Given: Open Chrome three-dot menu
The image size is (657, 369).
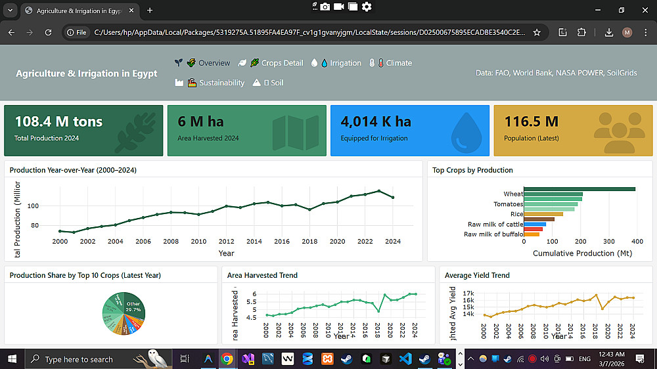Looking at the screenshot, I should pos(645,32).
